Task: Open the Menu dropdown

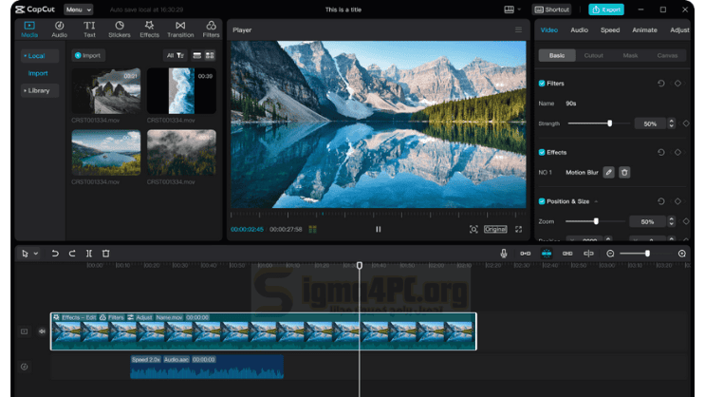Action: click(78, 9)
